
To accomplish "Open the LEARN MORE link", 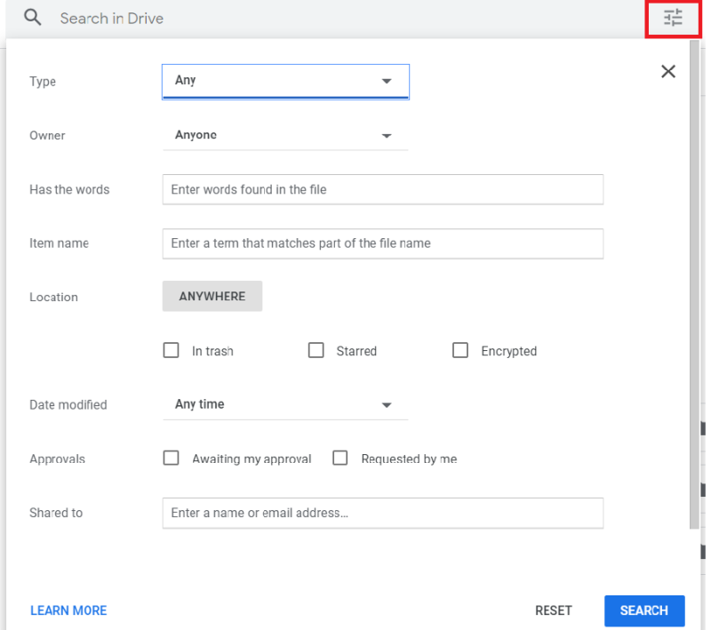I will pyautogui.click(x=68, y=610).
